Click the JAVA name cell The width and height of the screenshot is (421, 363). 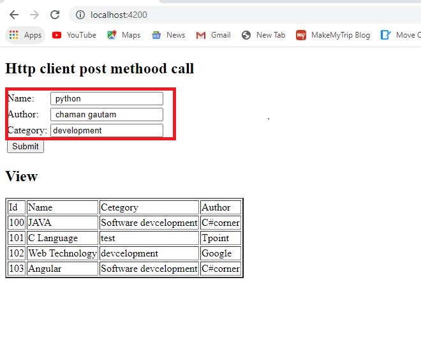(x=63, y=223)
